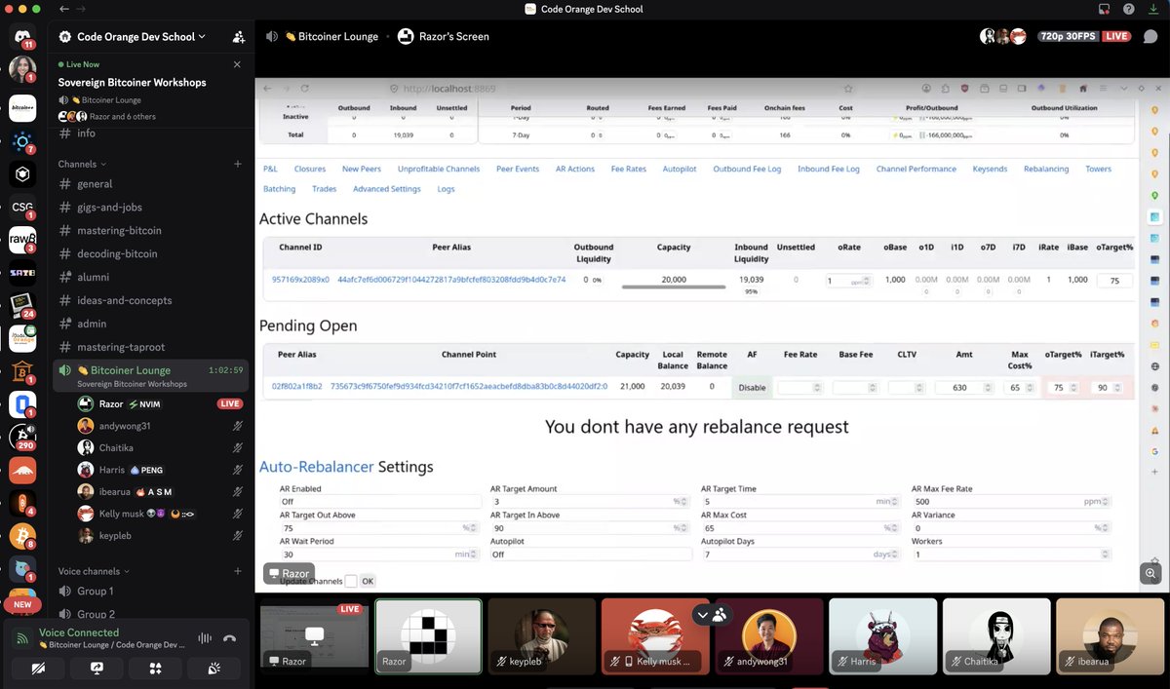Open Discord direct messages home icon

pos(22,36)
